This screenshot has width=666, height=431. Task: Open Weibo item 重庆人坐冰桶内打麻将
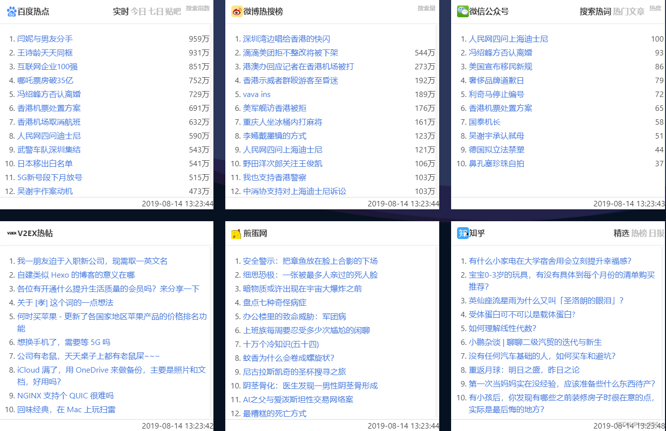pos(283,122)
